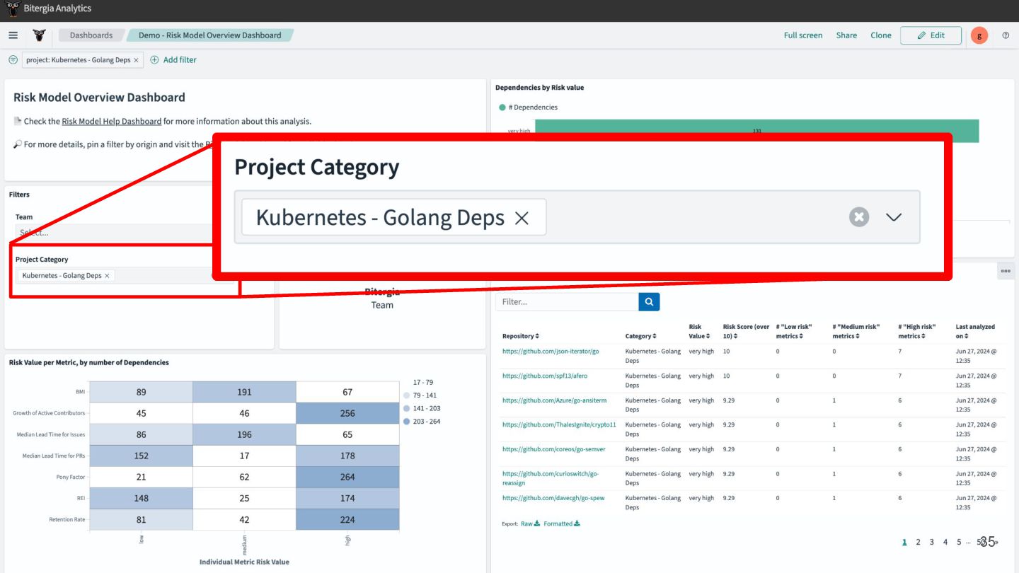Click heatmap cell 256 for Growth of Active Contributors
This screenshot has width=1019, height=573.
[x=347, y=413]
